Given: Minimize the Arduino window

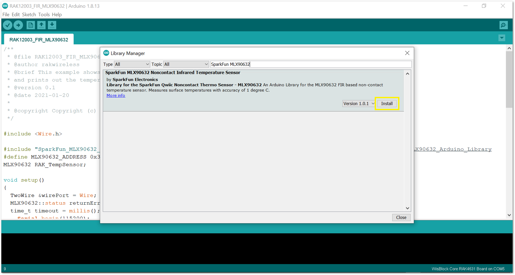Looking at the screenshot, I should pyautogui.click(x=466, y=6).
